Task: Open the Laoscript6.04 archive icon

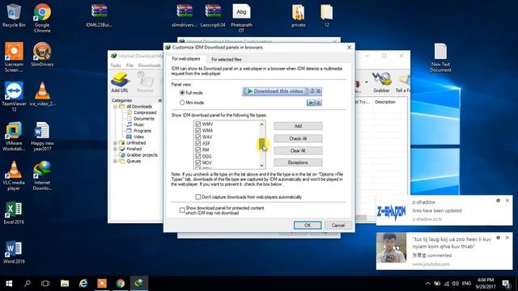Action: click(x=213, y=15)
